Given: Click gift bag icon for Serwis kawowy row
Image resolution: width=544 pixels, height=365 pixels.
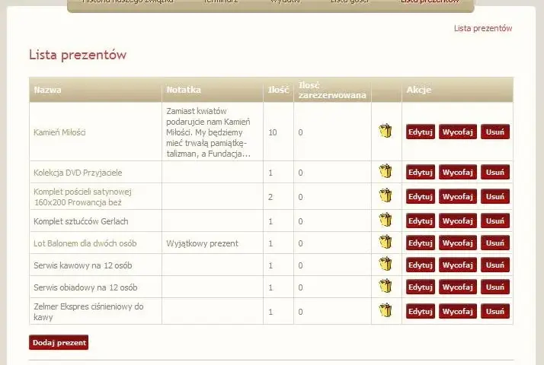Looking at the screenshot, I should click(x=386, y=264).
